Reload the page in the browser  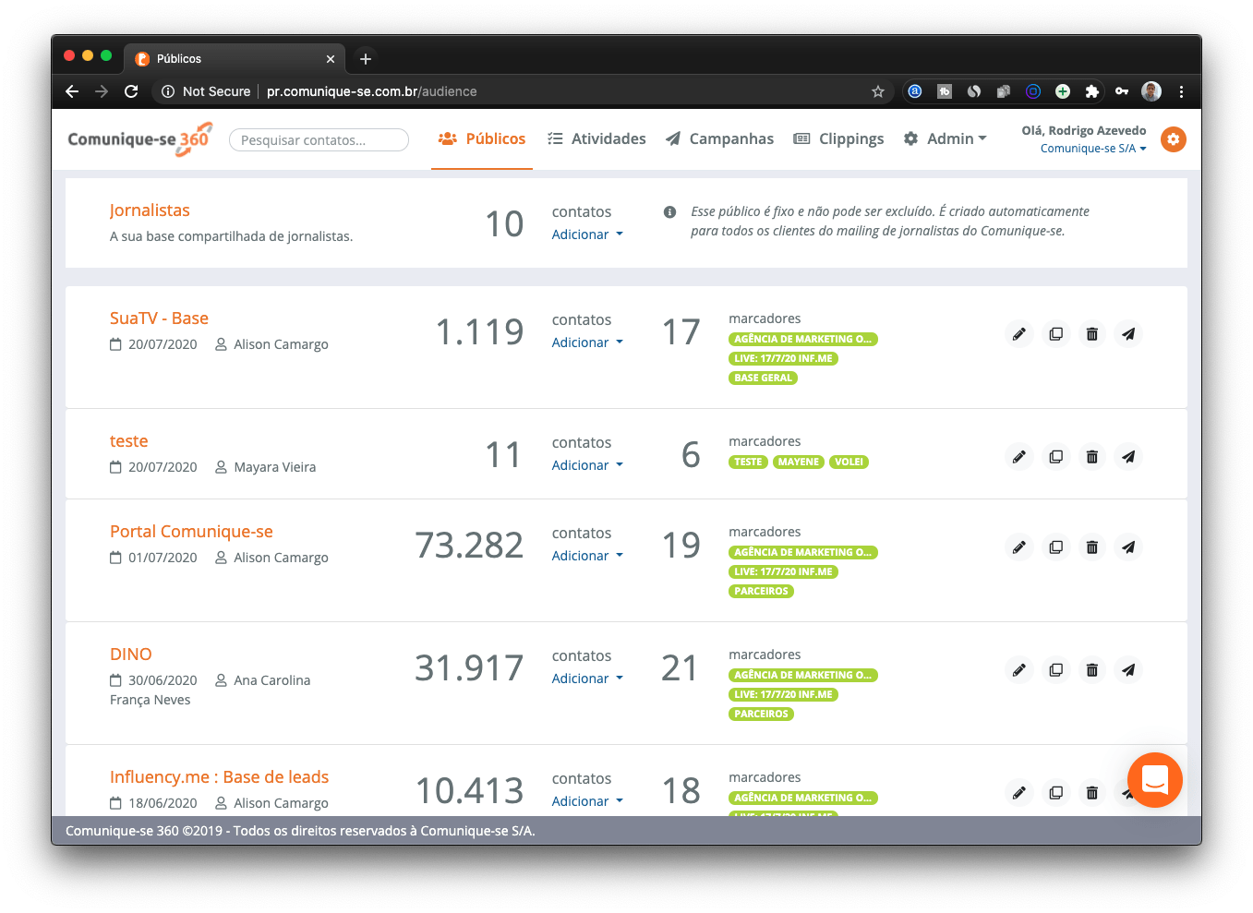131,91
